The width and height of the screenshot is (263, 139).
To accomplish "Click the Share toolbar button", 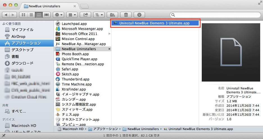I will pos(85,15).
